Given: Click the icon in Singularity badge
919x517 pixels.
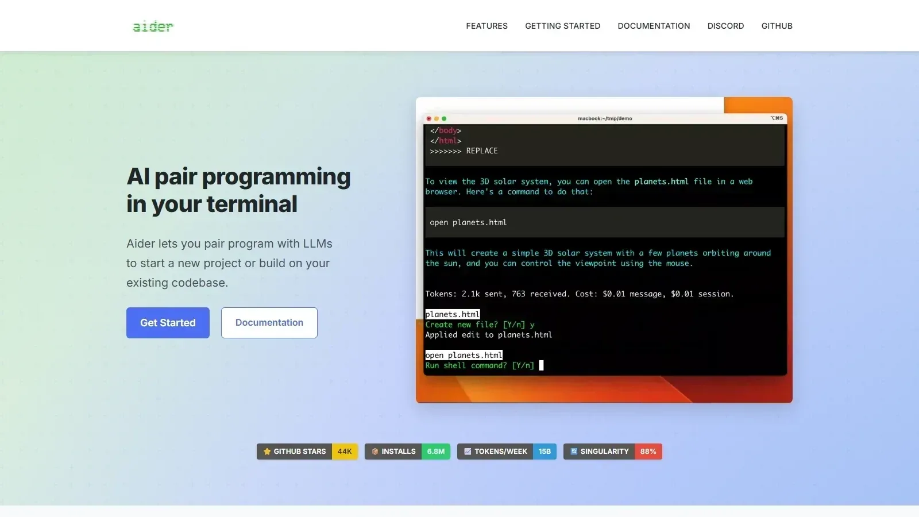Looking at the screenshot, I should coord(573,452).
